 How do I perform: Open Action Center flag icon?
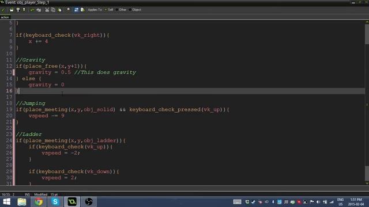(312, 202)
